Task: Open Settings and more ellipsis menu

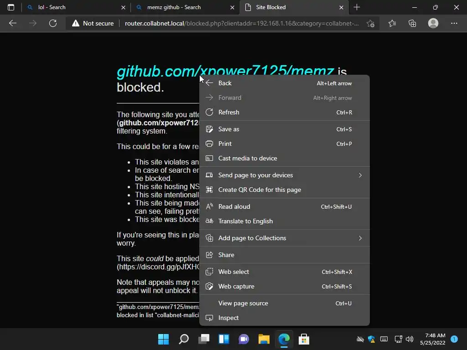Action: (454, 23)
